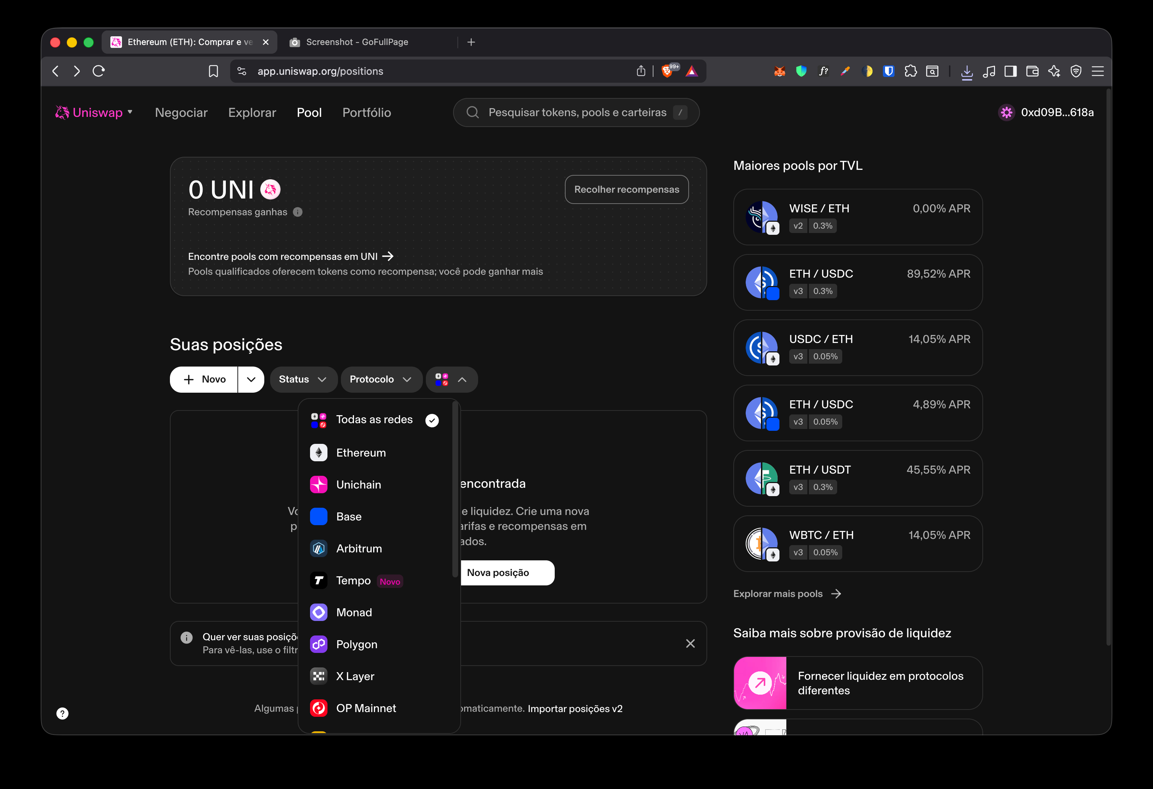Open the Status filter dropdown
This screenshot has height=789, width=1153.
pyautogui.click(x=303, y=379)
